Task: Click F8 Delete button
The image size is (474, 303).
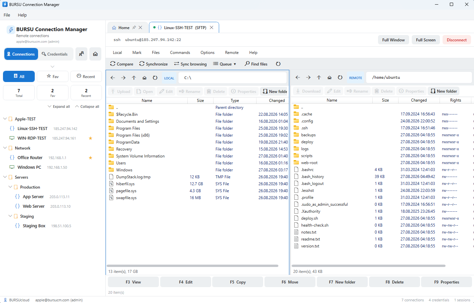Action: 395,282
